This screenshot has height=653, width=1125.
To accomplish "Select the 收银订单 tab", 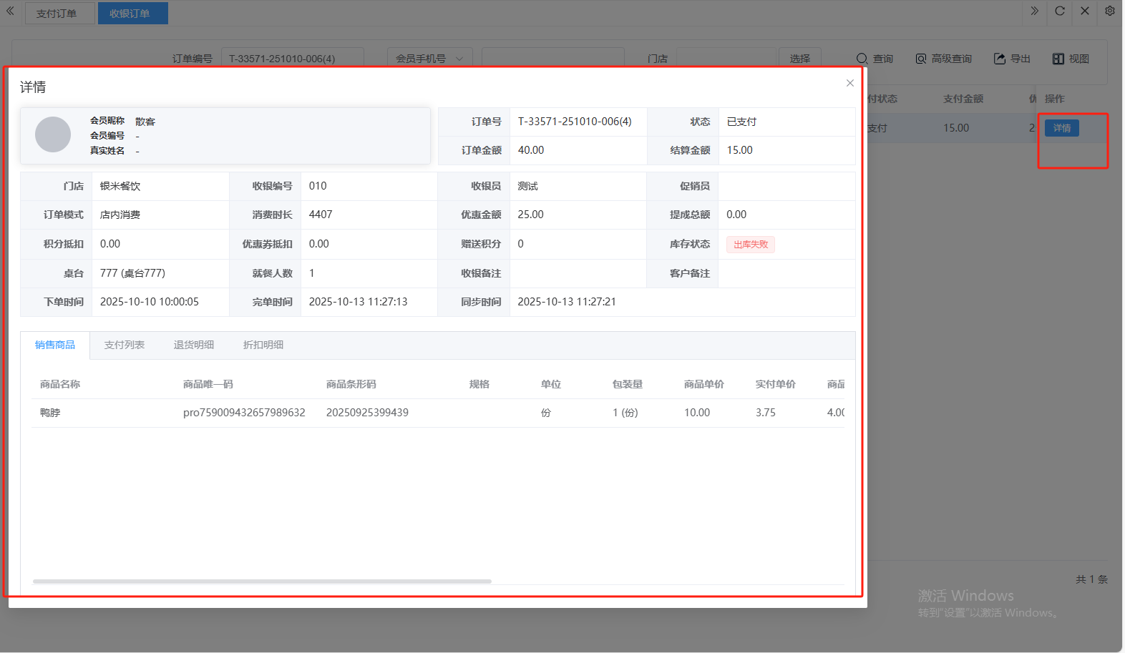I will point(130,14).
